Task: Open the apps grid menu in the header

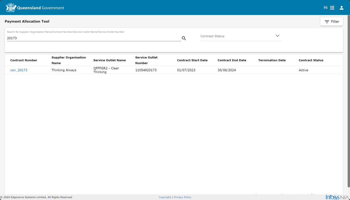Action: coord(332,7)
